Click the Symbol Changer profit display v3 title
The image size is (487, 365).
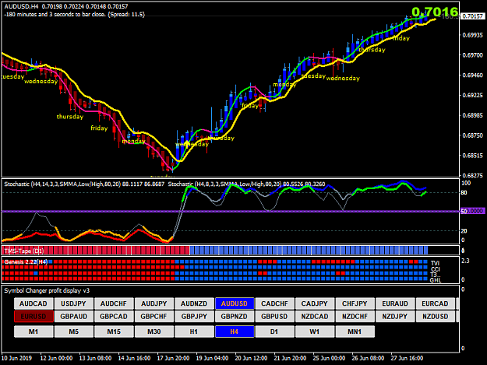(47, 290)
